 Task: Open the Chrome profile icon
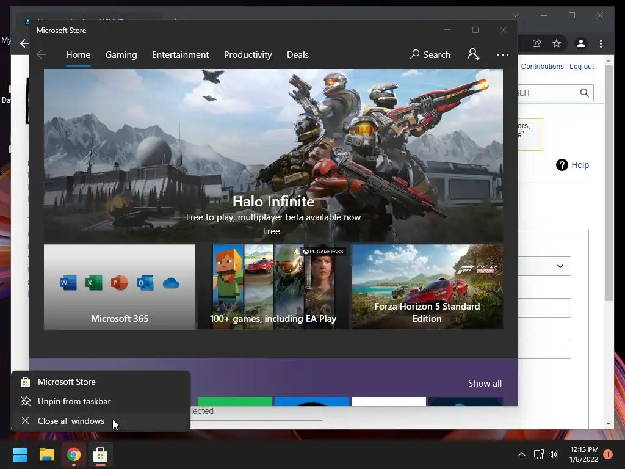(581, 43)
